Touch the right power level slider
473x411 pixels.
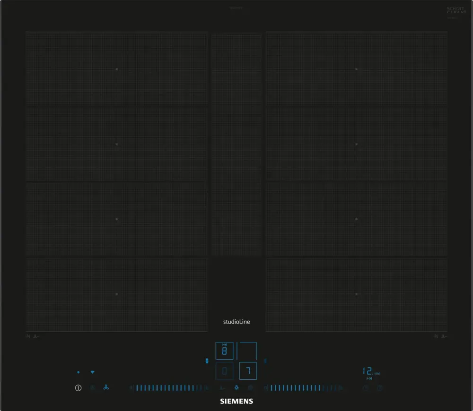[x=303, y=388]
